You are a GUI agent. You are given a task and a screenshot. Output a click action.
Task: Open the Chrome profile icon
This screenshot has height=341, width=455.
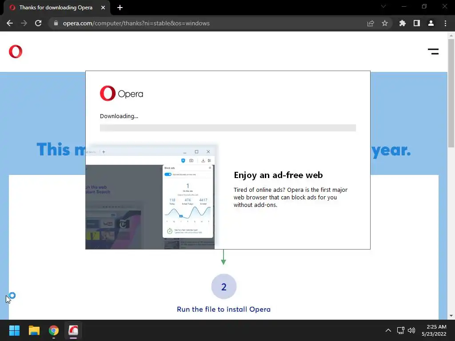coord(431,23)
